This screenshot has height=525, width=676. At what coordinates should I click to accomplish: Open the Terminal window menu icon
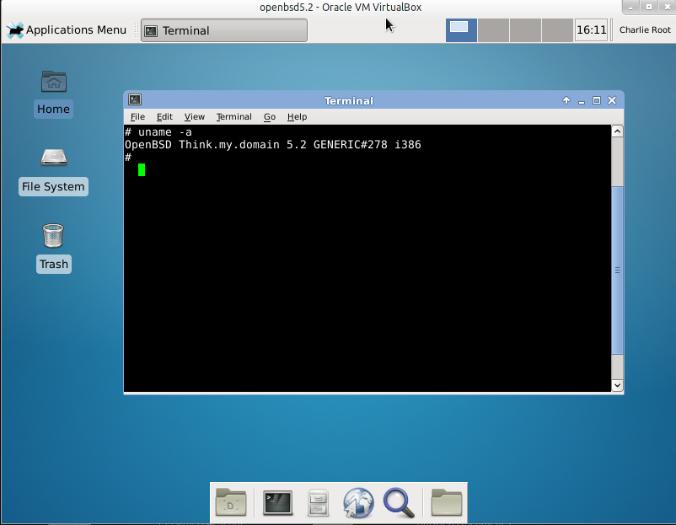pyautogui.click(x=135, y=100)
